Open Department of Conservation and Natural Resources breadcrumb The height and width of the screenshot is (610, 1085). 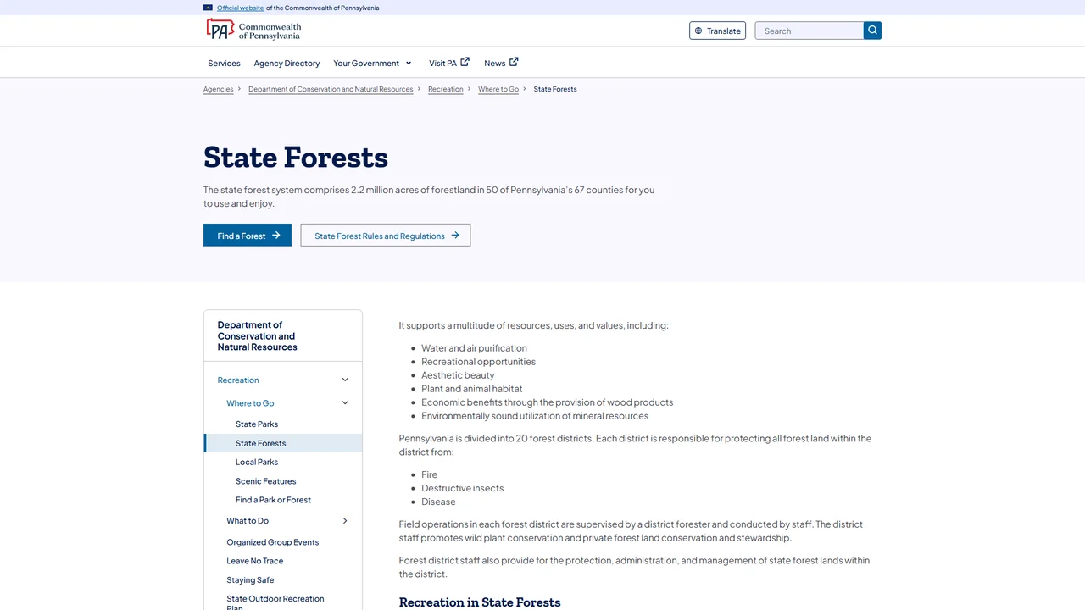(331, 89)
